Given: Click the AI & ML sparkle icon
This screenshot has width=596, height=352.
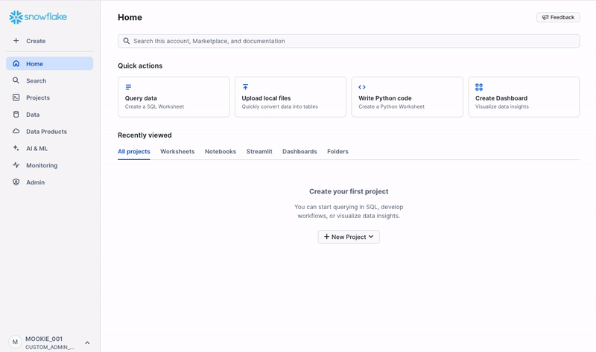Looking at the screenshot, I should click(16, 148).
